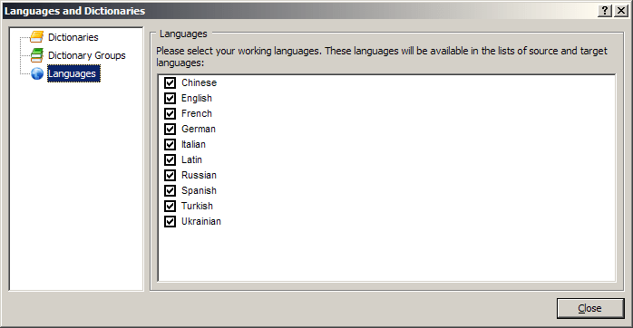Screen dimensions: 633x328
Task: Select the Languages tree item
Action: tap(73, 73)
